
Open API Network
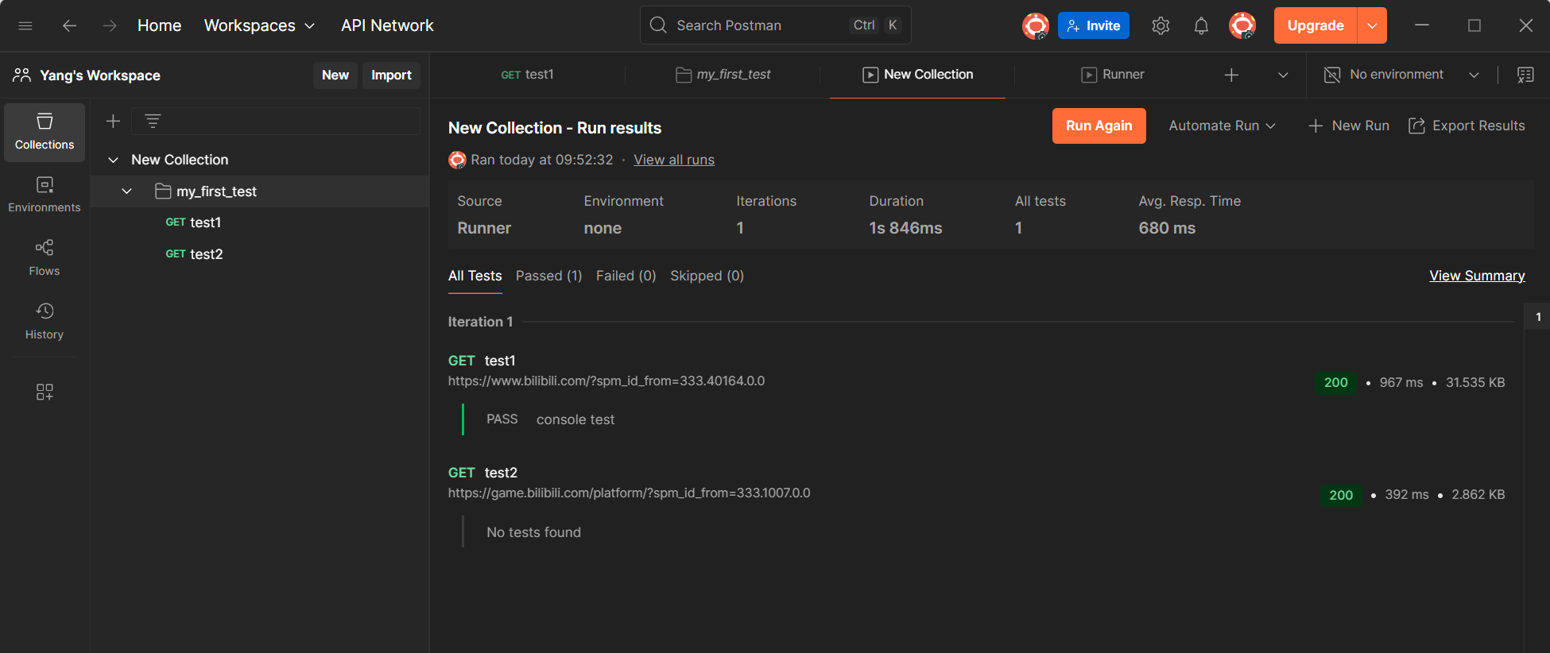click(x=387, y=25)
